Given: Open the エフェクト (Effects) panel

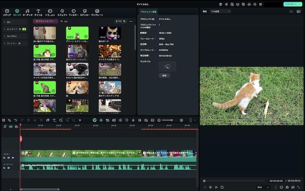Looking at the screenshot, I should (62, 12).
